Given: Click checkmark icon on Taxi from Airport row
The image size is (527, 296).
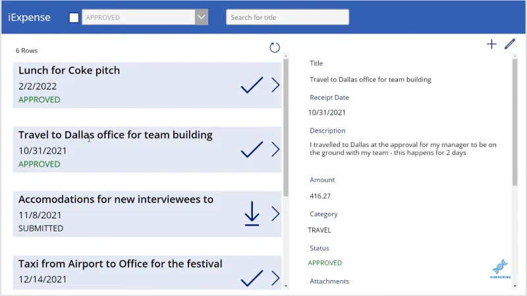Looking at the screenshot, I should pos(252,278).
